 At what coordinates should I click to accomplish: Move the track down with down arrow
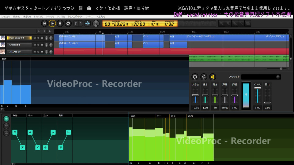coord(50,31)
